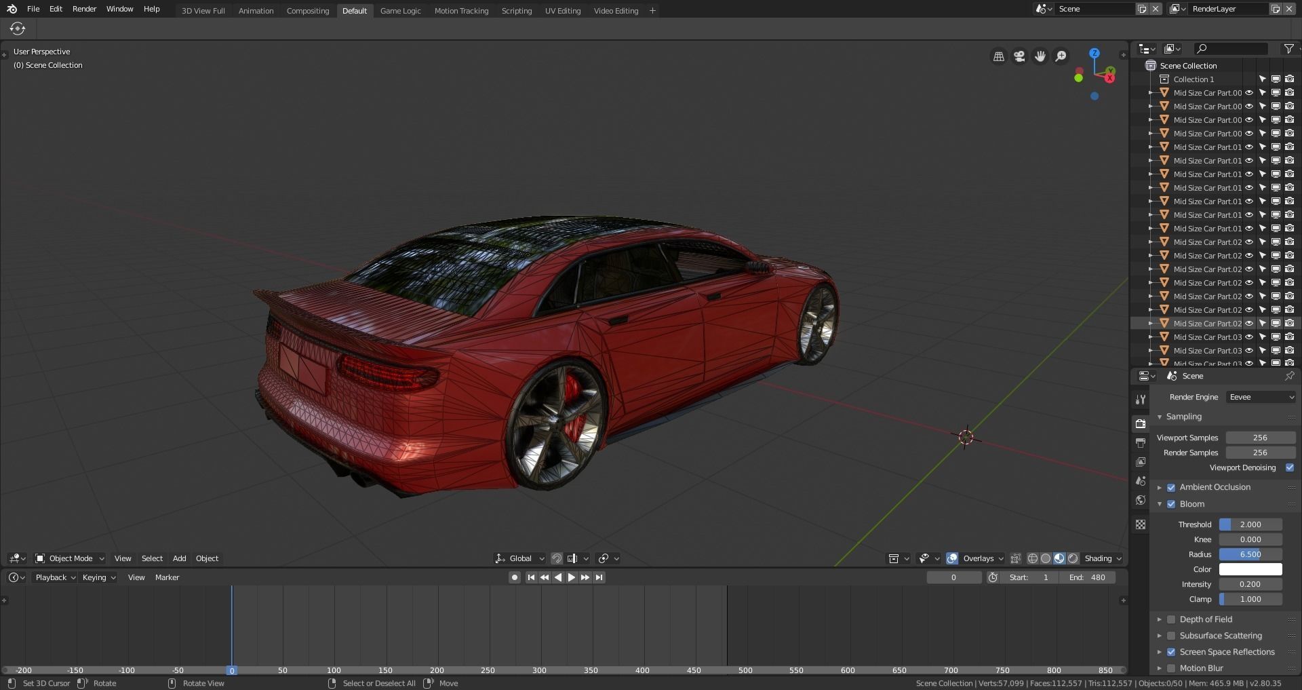Viewport: 1302px width, 690px height.
Task: Disable Screen Space Reflections checkbox
Action: (x=1171, y=652)
